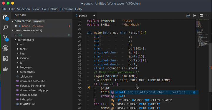Expand the include folder
The width and height of the screenshot is (212, 110).
pos(18,58)
